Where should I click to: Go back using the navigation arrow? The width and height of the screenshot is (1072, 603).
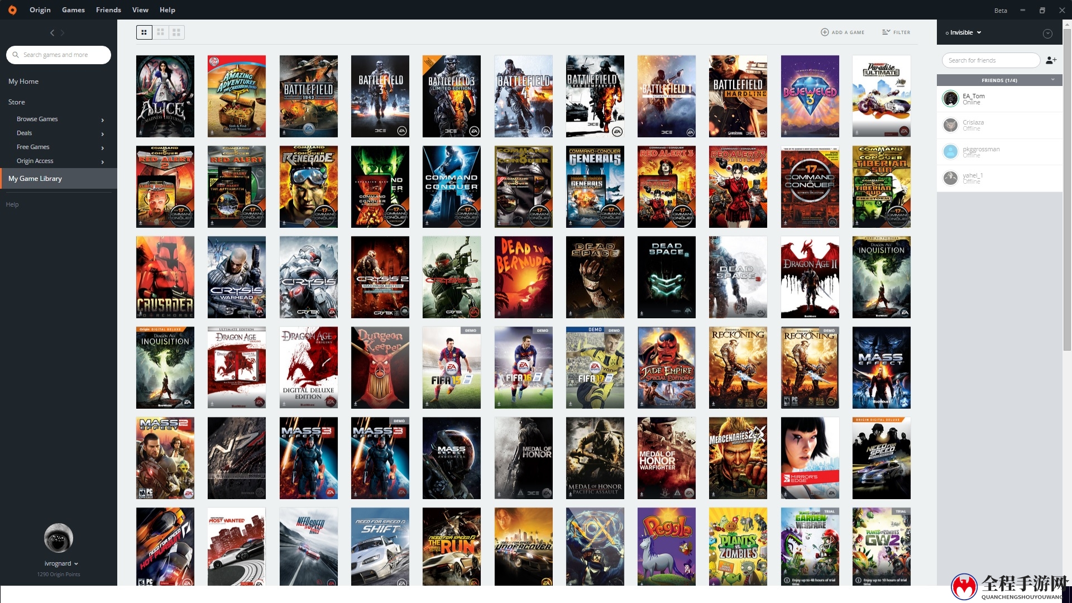click(52, 33)
